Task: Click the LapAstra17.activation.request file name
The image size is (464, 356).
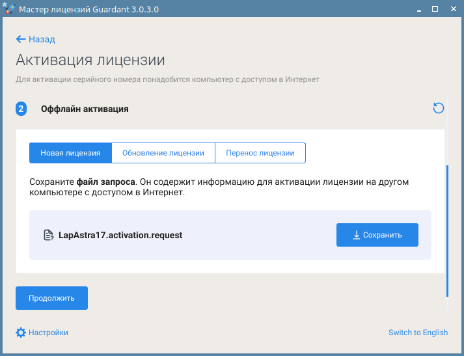Action: click(120, 235)
